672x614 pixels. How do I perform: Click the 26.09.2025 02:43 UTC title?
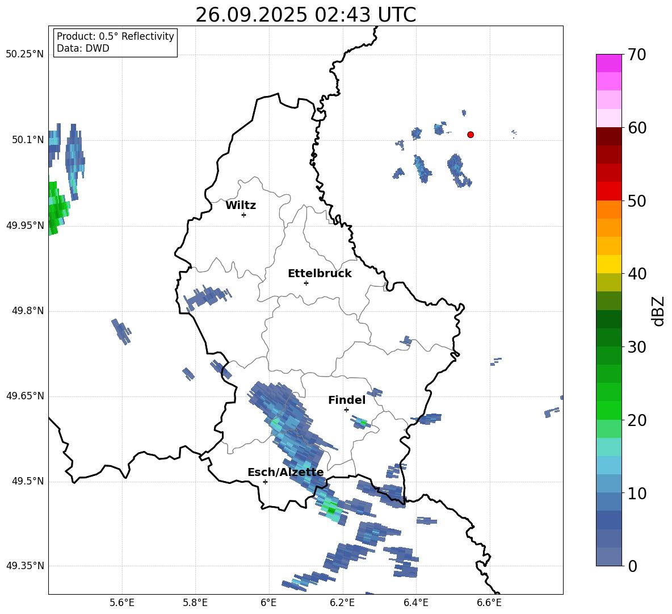pyautogui.click(x=305, y=15)
